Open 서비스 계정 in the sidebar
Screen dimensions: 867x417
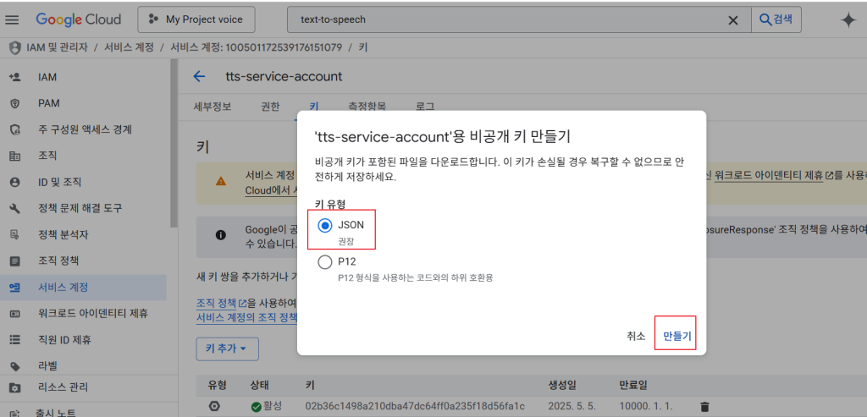(63, 287)
